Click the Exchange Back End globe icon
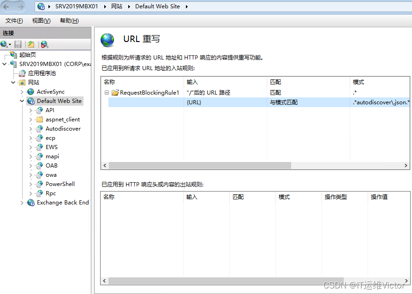412x294 pixels. 31,203
